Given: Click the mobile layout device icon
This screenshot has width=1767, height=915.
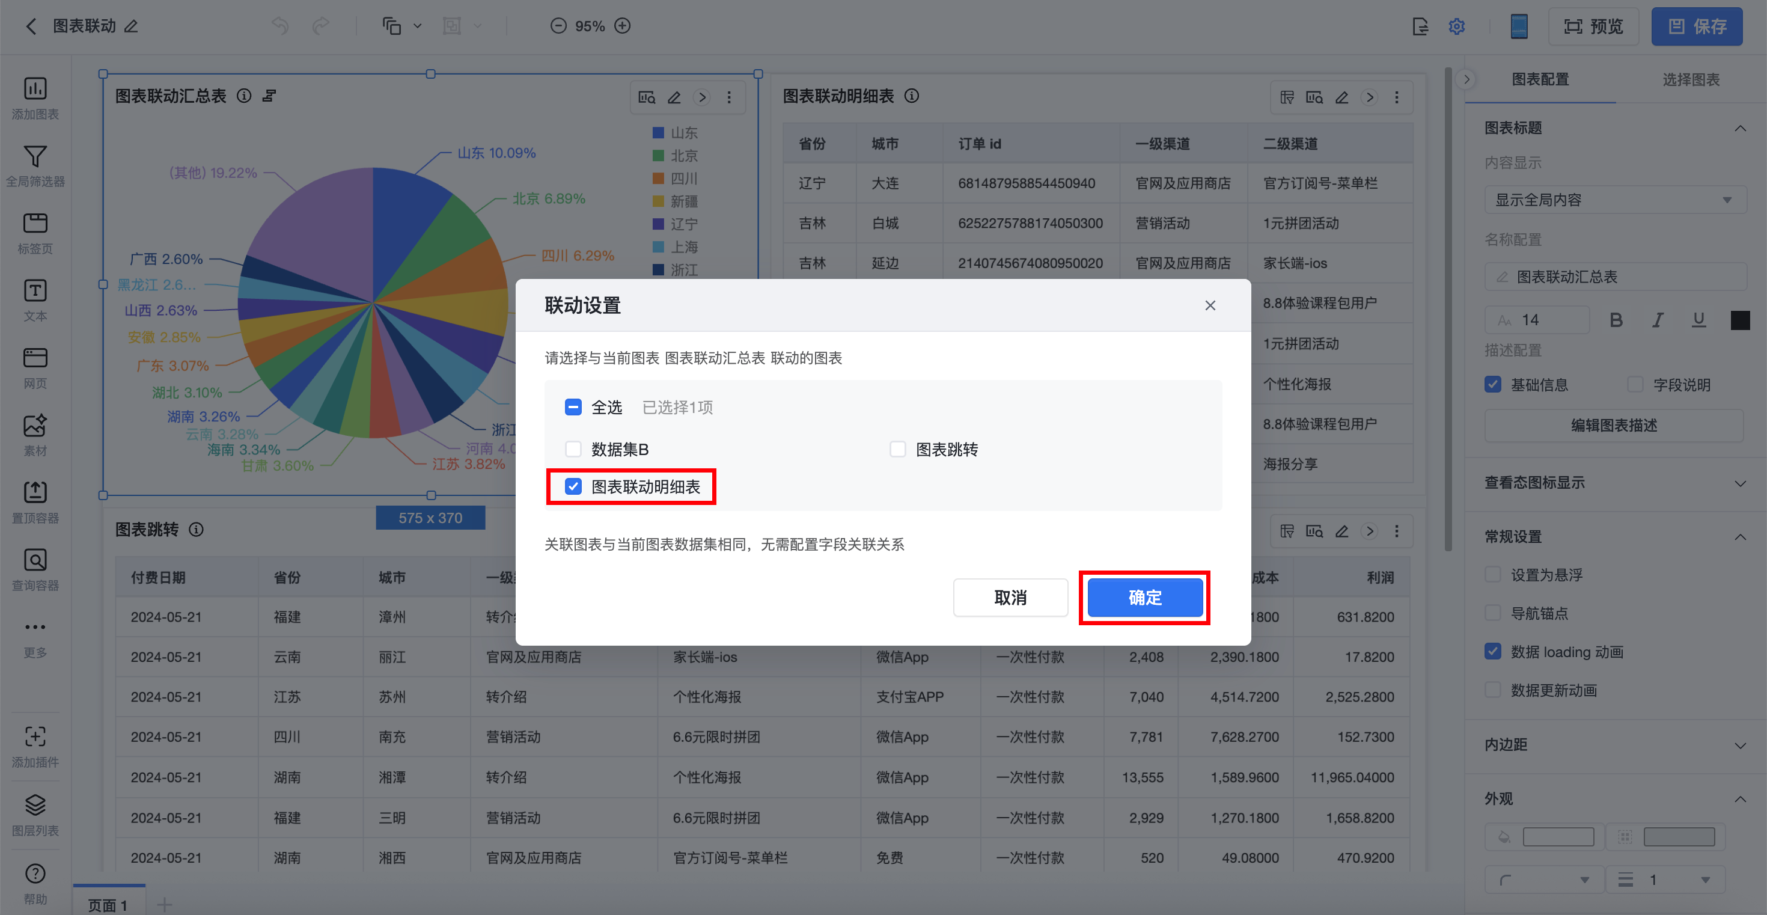Looking at the screenshot, I should click(1519, 26).
